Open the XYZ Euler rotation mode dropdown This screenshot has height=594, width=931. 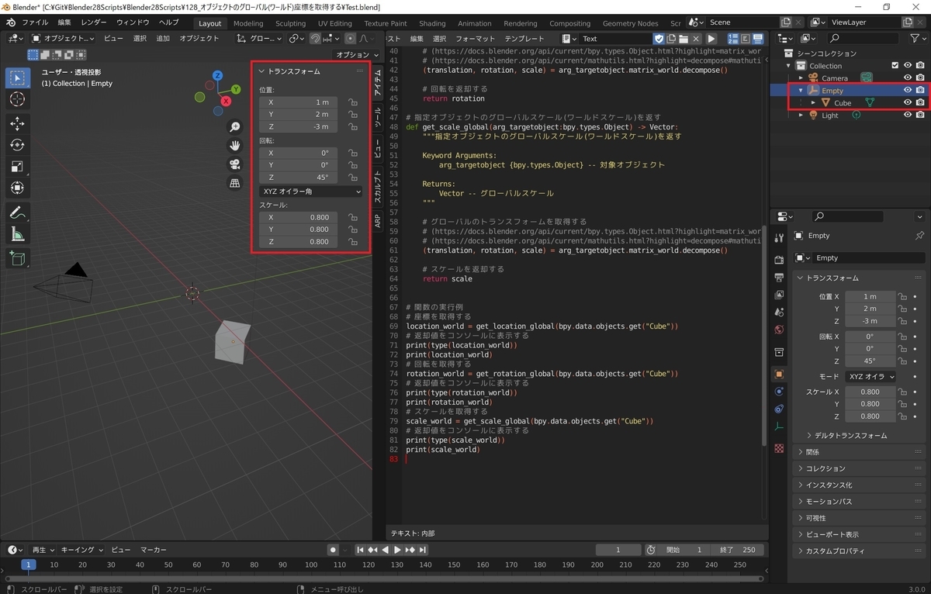(310, 191)
